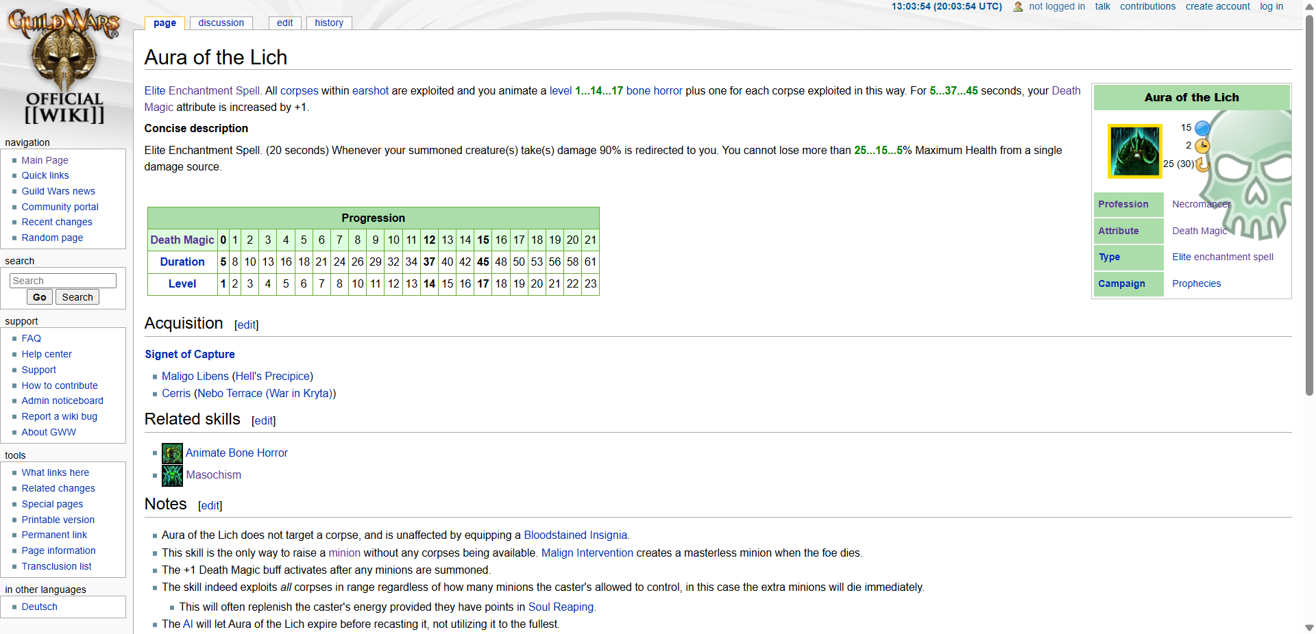Open Malign Intervention link
The image size is (1316, 634).
(x=587, y=553)
